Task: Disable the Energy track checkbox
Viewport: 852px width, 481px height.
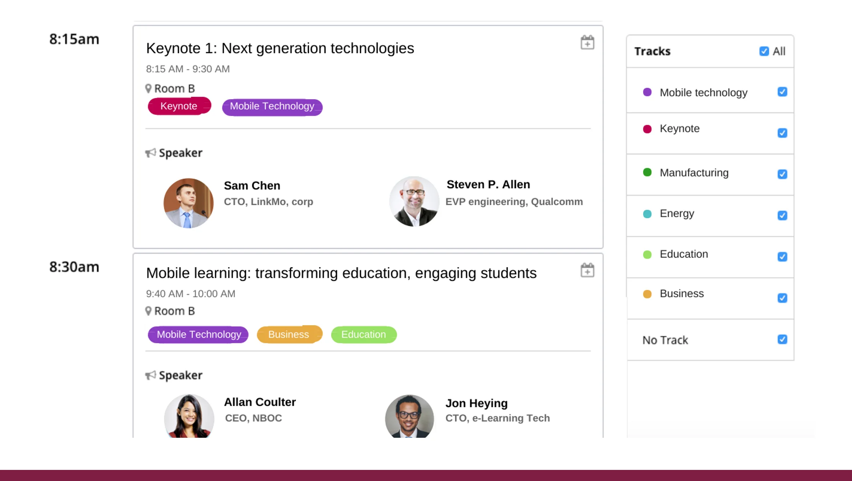Action: 782,215
